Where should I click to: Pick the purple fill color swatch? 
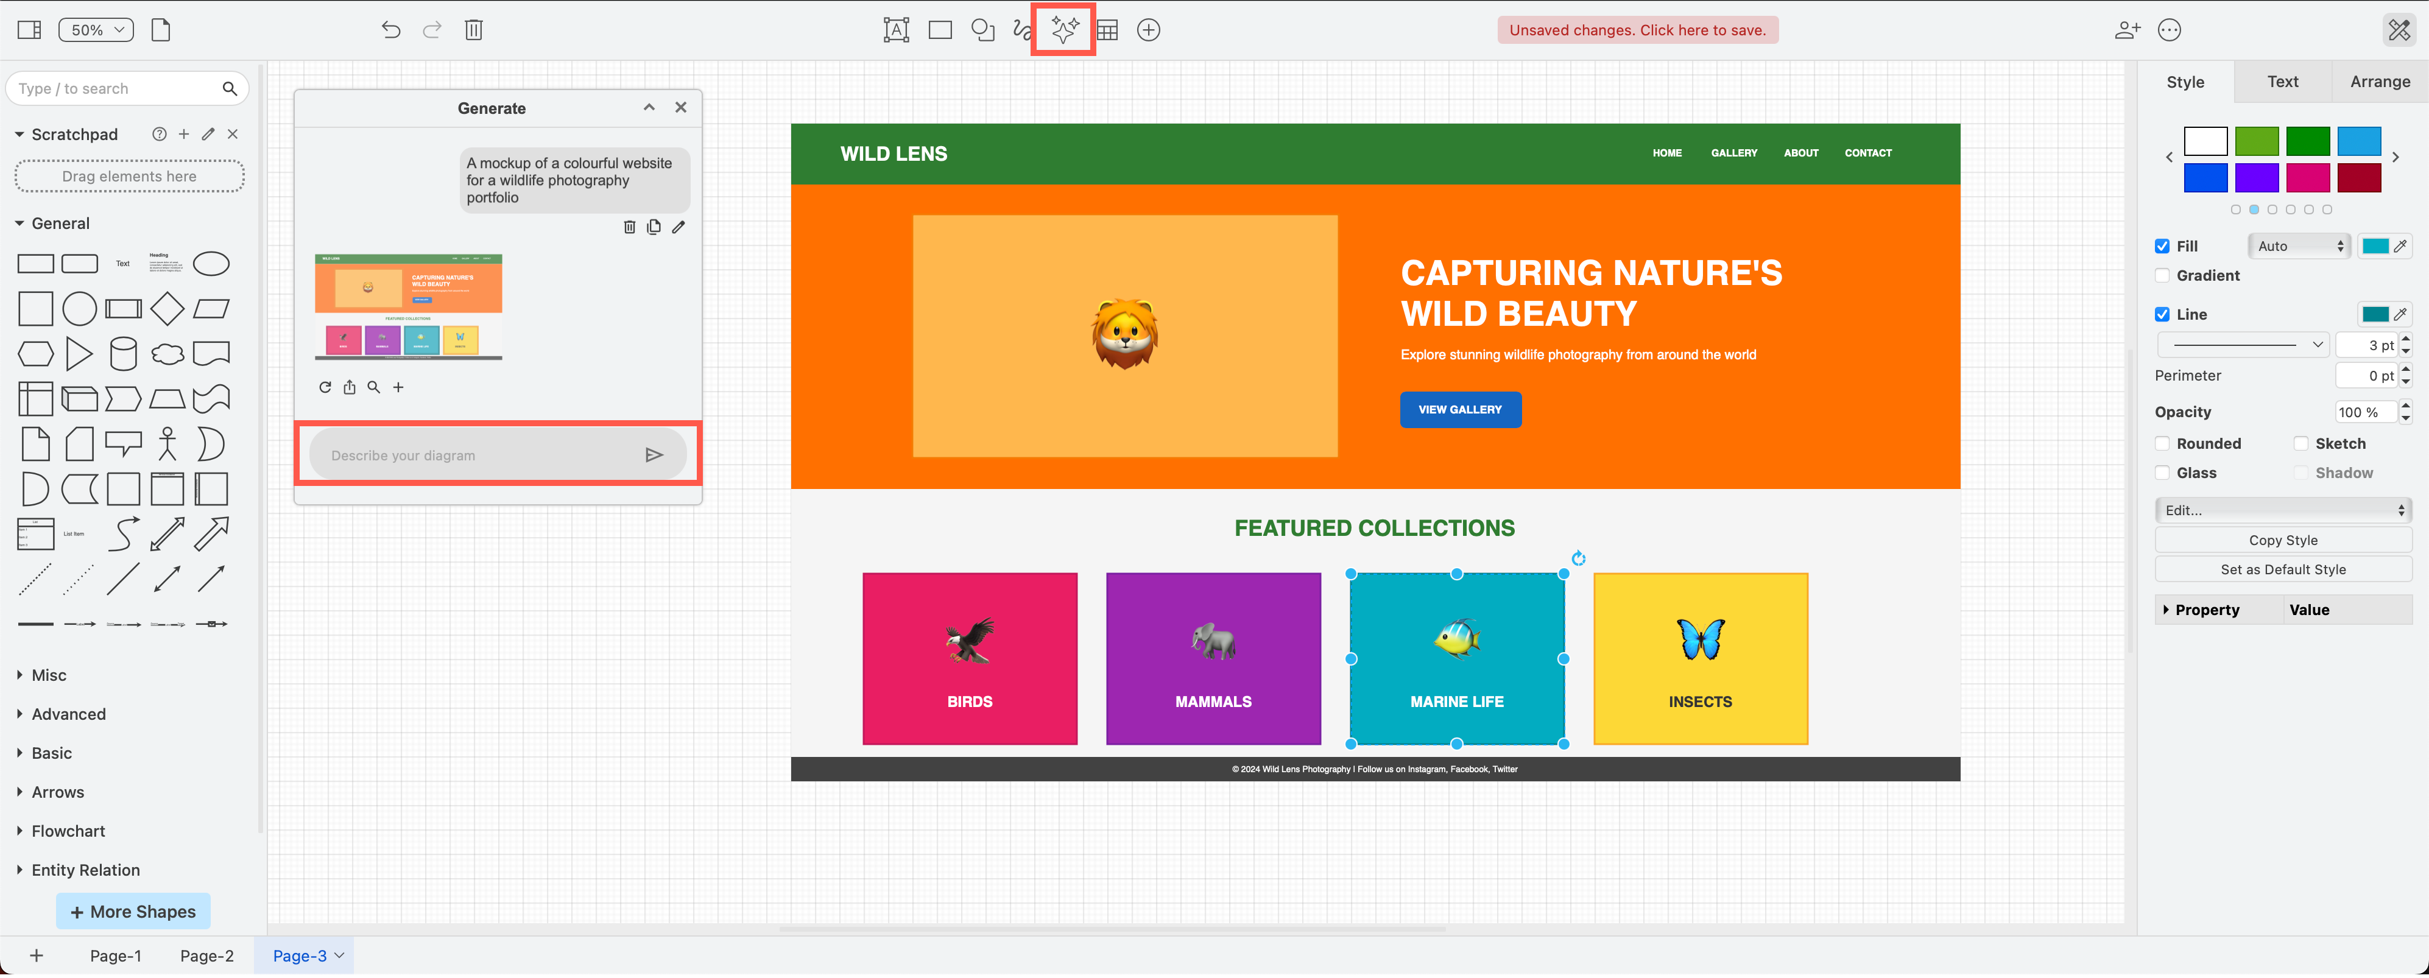[x=2257, y=177]
